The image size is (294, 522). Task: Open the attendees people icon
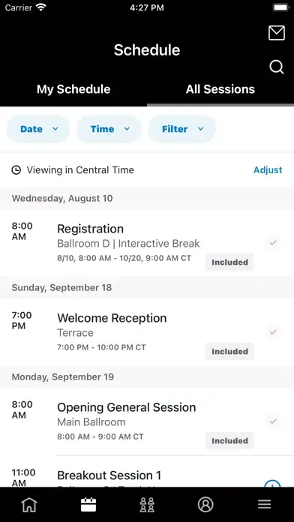coord(147,505)
